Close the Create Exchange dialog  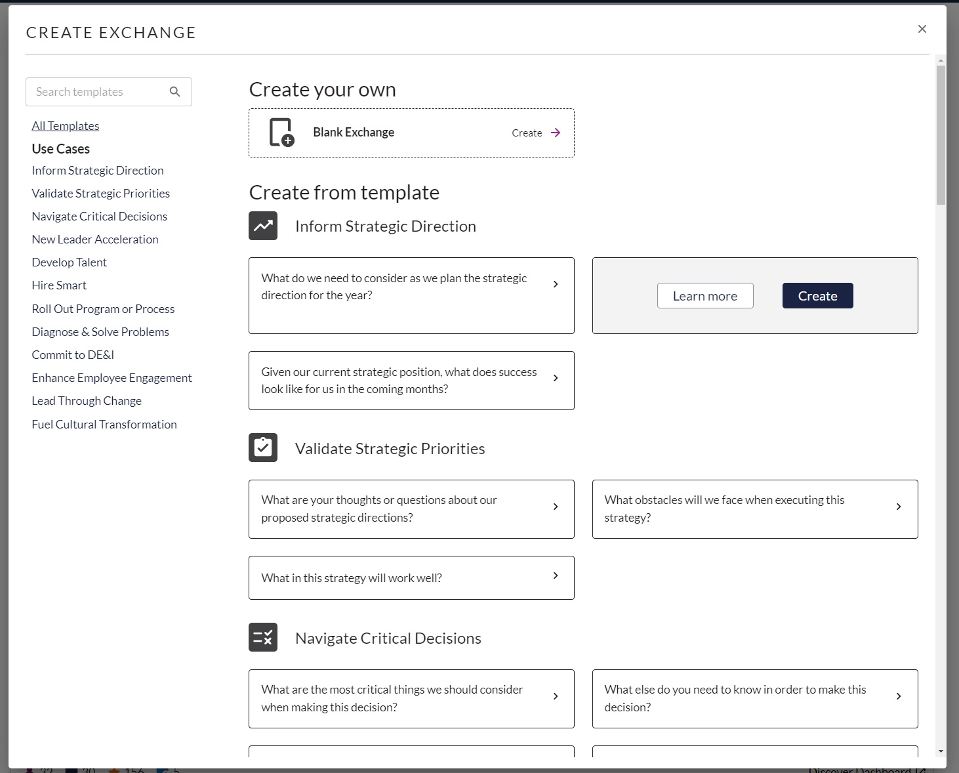click(x=922, y=29)
